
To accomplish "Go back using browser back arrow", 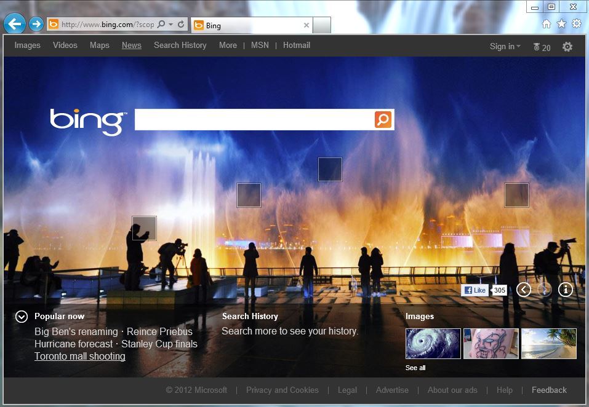I will point(14,24).
